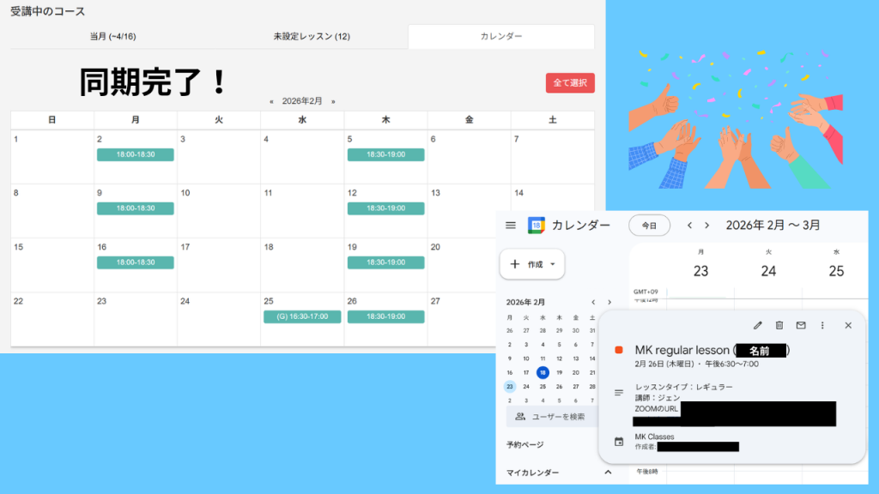The image size is (879, 494).
Task: Click the pencil edit event icon
Action: (757, 325)
